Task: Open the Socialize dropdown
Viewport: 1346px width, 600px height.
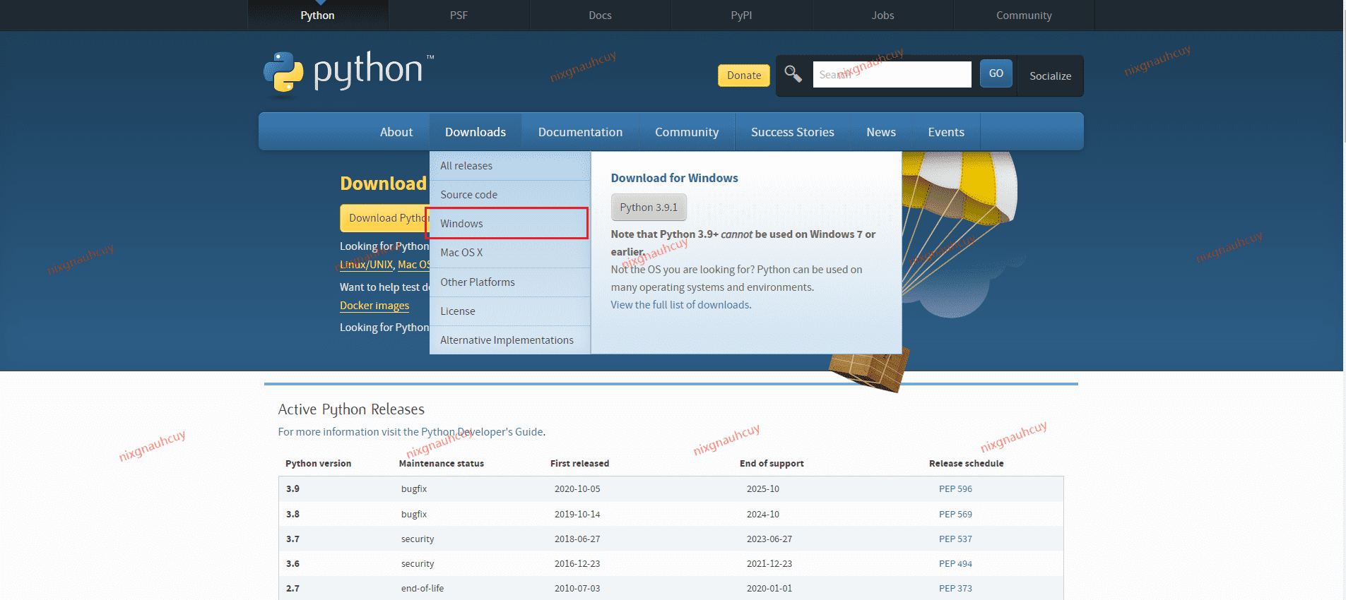Action: 1049,76
